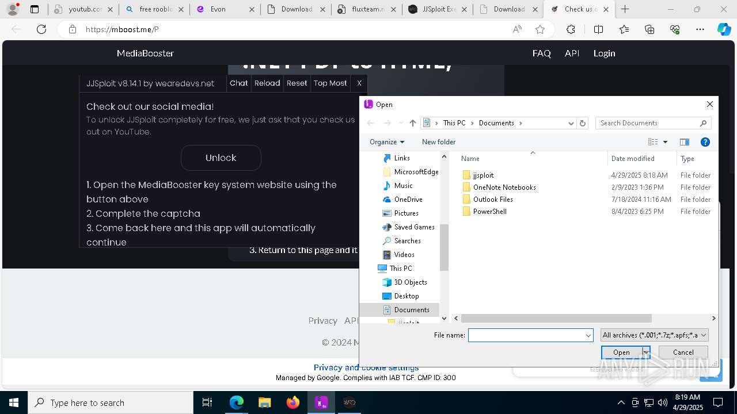
Task: Click the Open button in dialog
Action: point(621,352)
